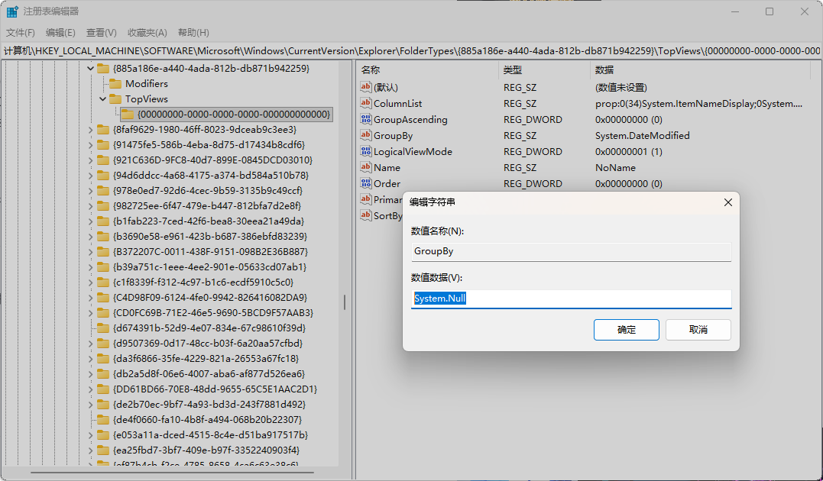This screenshot has height=481, width=823.
Task: Click the 数值名称 field showing GroupBy
Action: click(571, 251)
